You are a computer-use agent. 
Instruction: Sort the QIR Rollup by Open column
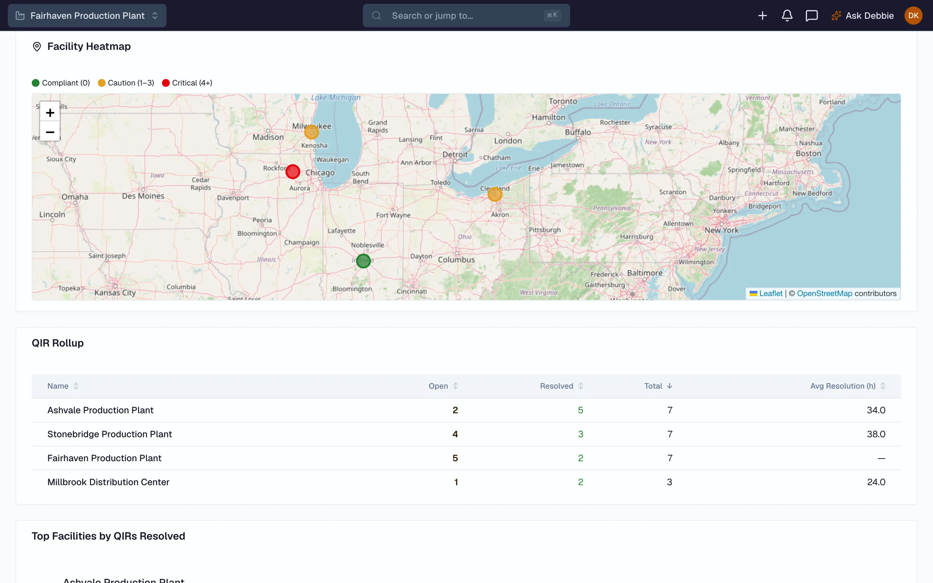tap(443, 386)
